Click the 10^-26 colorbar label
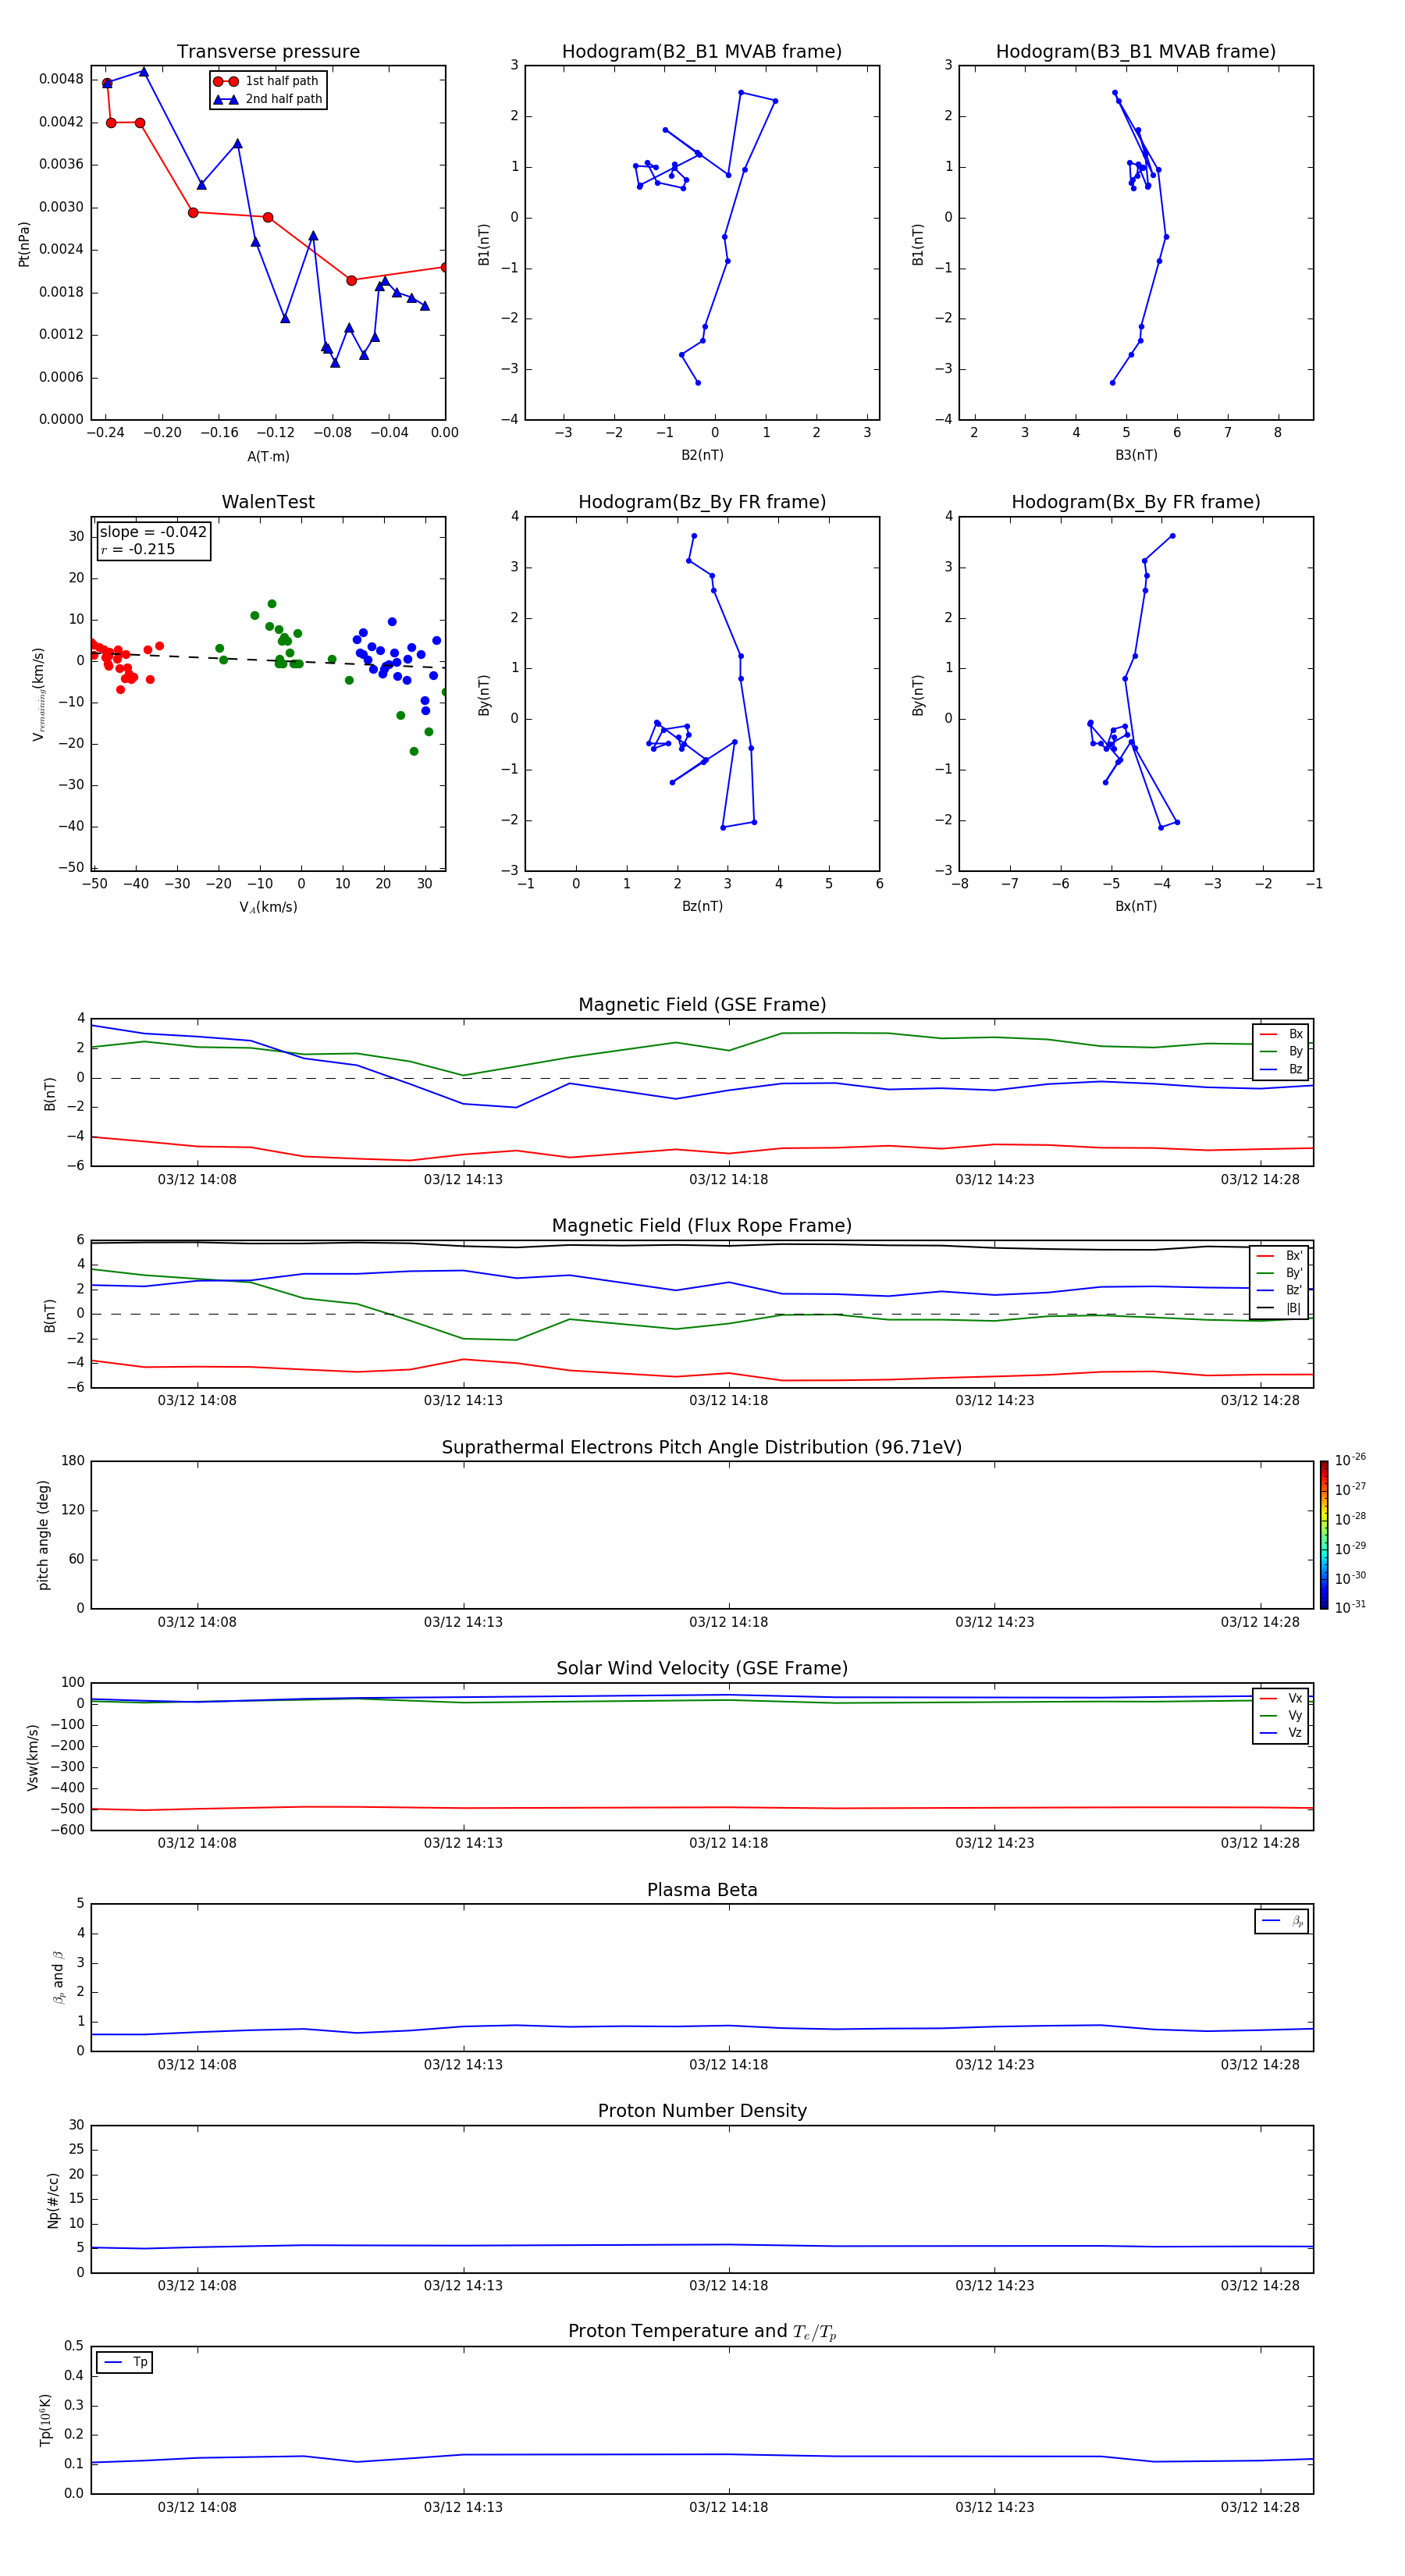The height and width of the screenshot is (2576, 1405). tap(1350, 1460)
